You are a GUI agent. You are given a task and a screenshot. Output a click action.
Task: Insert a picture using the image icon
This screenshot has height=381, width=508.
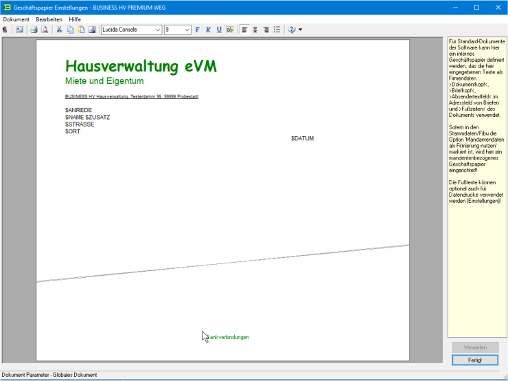point(92,30)
